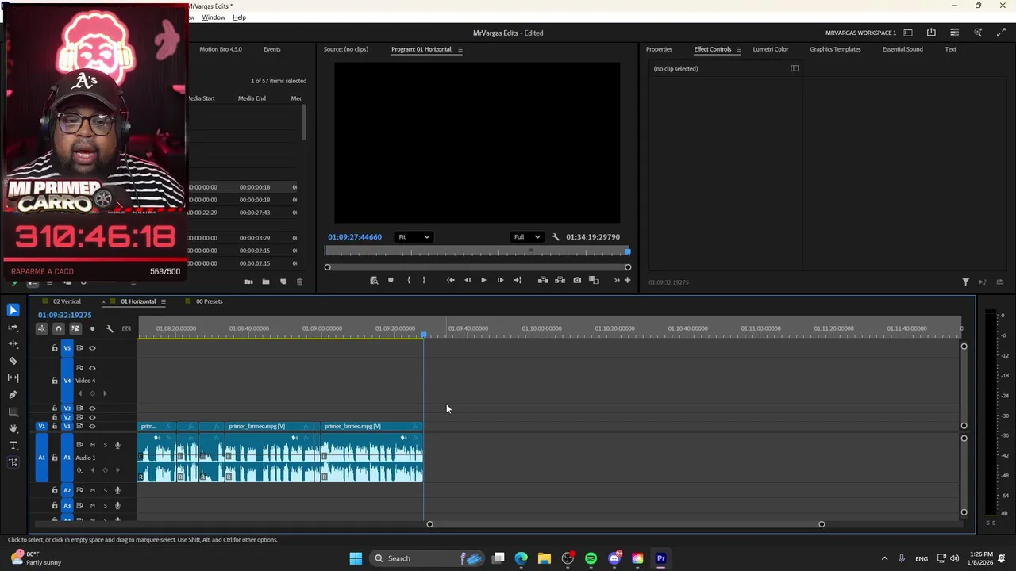
Task: Click the Extract button
Action: (560, 280)
